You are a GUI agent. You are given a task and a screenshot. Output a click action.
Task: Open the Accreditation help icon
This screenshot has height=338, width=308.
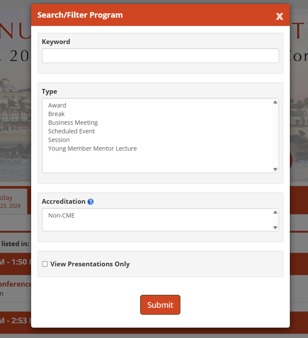tap(90, 202)
